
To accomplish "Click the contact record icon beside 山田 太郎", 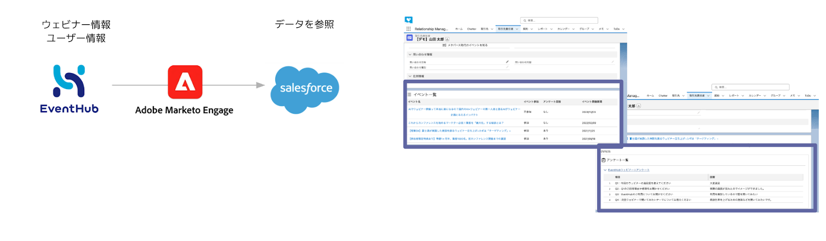I will [409, 38].
